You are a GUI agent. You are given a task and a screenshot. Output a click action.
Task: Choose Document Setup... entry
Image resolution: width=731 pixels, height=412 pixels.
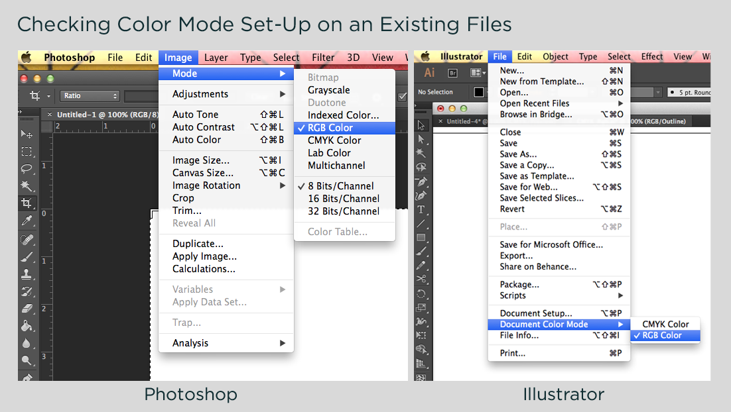pyautogui.click(x=559, y=313)
